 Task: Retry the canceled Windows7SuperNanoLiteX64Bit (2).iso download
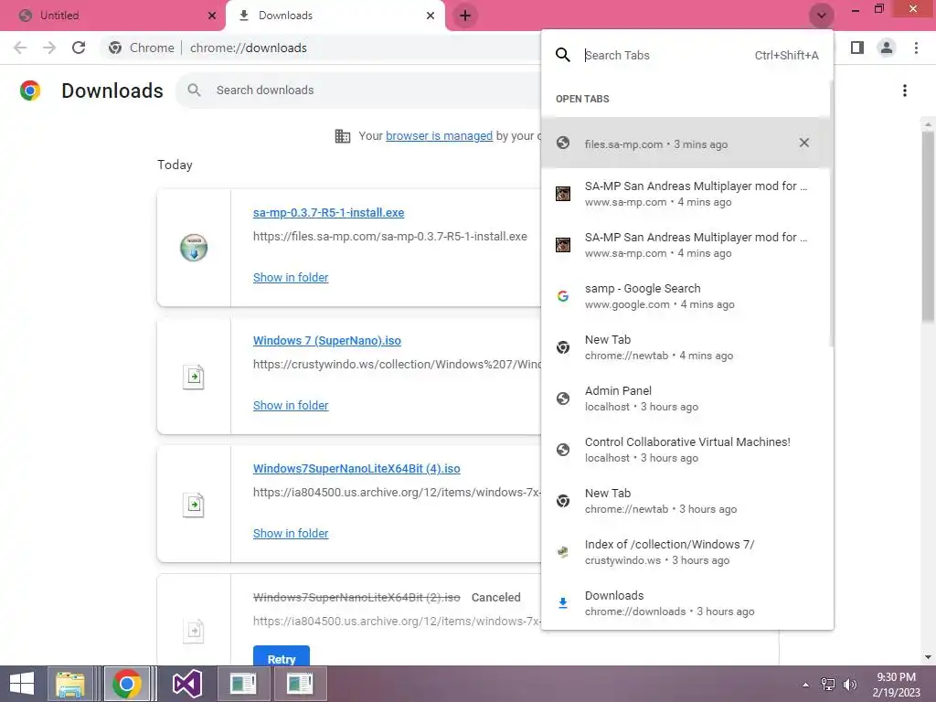pos(282,658)
